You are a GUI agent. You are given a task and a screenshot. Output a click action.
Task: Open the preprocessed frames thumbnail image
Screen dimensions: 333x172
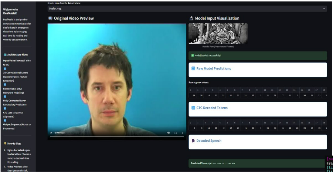click(x=218, y=34)
